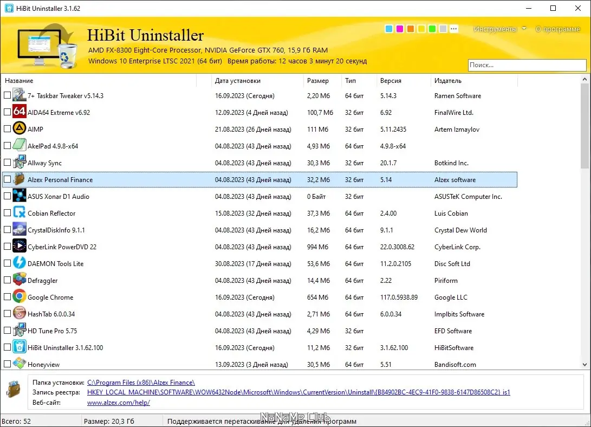The height and width of the screenshot is (427, 591).
Task: Click the Cobian Reflector icon
Action: pyautogui.click(x=19, y=213)
